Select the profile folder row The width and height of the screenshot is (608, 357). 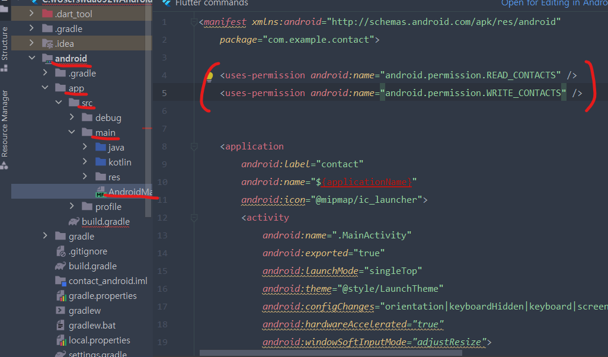tap(81, 206)
